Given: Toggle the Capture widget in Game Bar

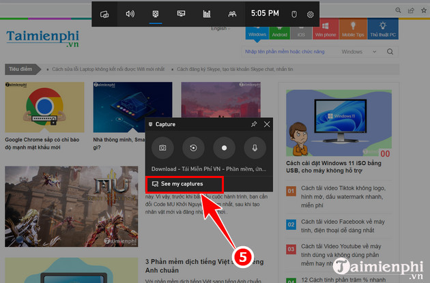Looking at the screenshot, I should point(156,14).
